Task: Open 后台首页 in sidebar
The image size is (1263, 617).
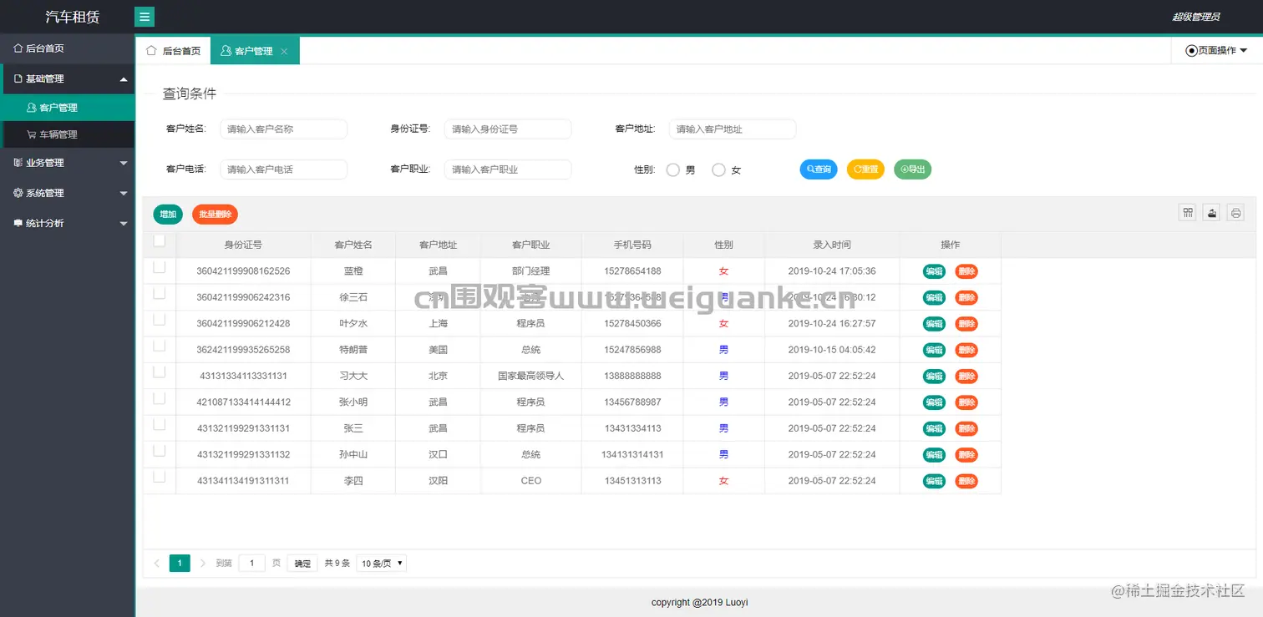Action: [x=67, y=48]
